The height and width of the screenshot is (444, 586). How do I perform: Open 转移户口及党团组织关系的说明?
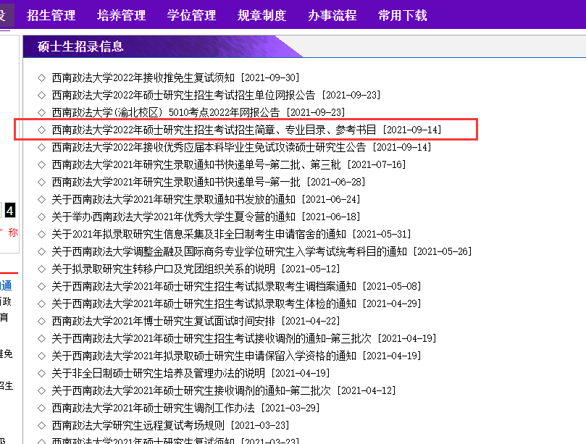(x=163, y=269)
